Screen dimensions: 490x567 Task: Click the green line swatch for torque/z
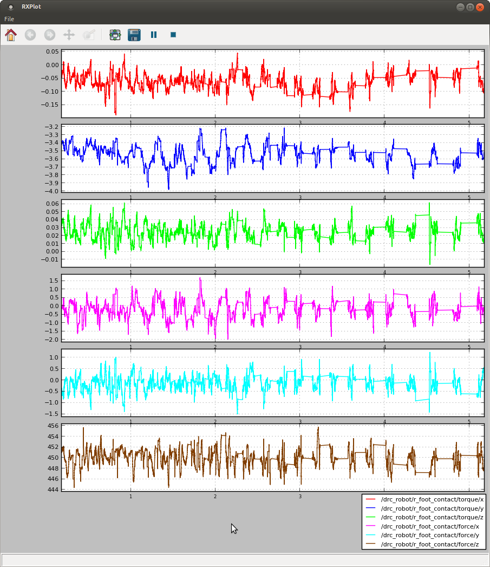(371, 517)
